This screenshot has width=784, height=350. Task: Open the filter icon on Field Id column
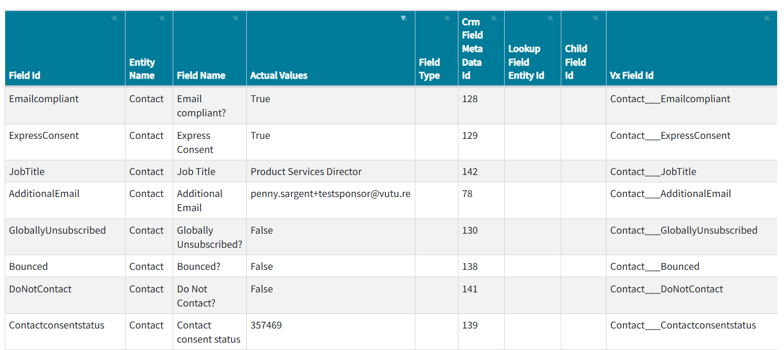pyautogui.click(x=114, y=18)
